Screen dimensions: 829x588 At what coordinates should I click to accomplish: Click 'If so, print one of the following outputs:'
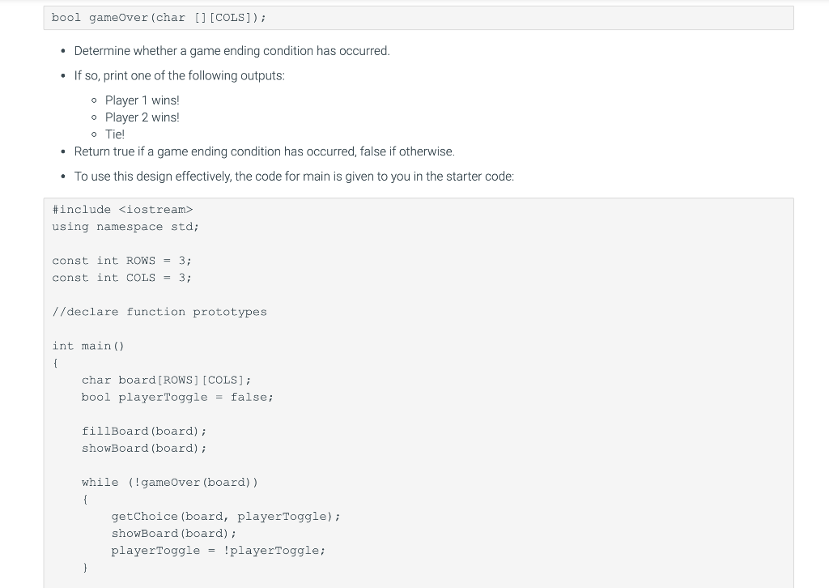[179, 75]
